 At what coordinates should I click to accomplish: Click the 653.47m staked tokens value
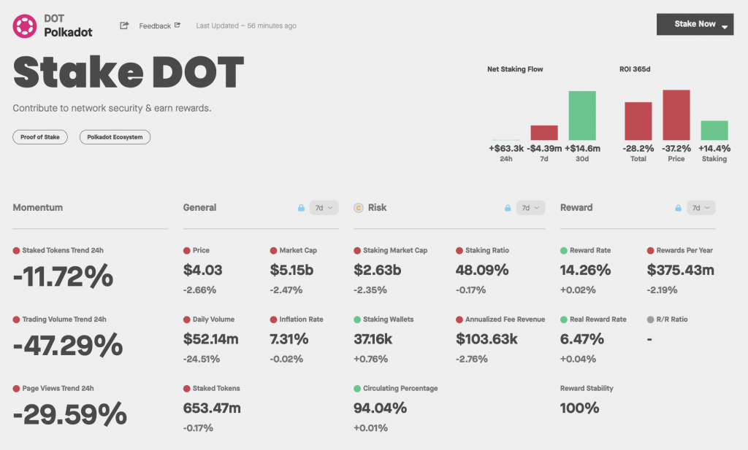[x=212, y=408]
